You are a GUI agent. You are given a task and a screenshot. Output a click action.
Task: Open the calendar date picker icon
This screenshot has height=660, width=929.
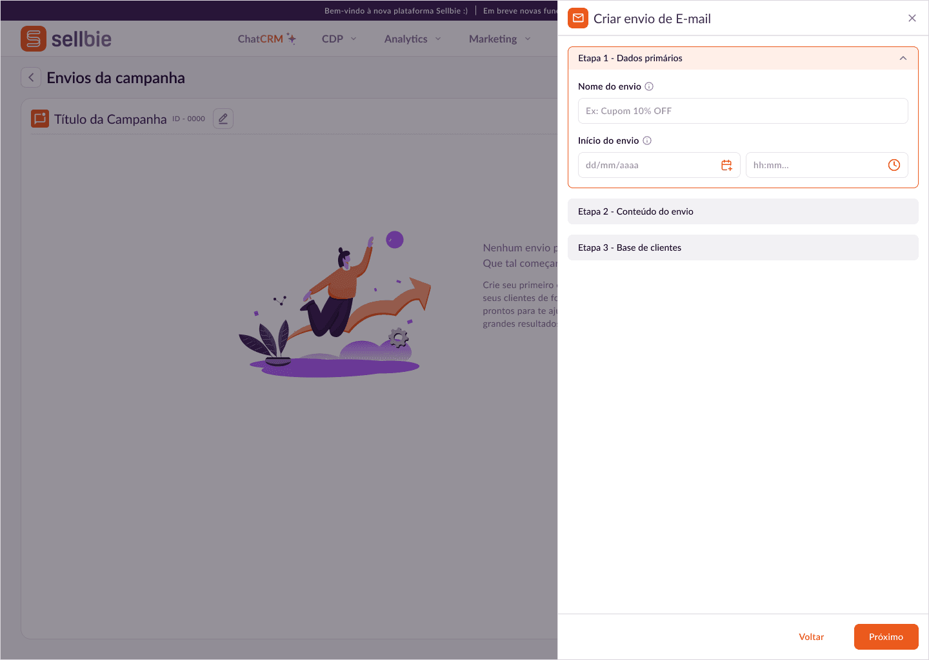coord(726,165)
